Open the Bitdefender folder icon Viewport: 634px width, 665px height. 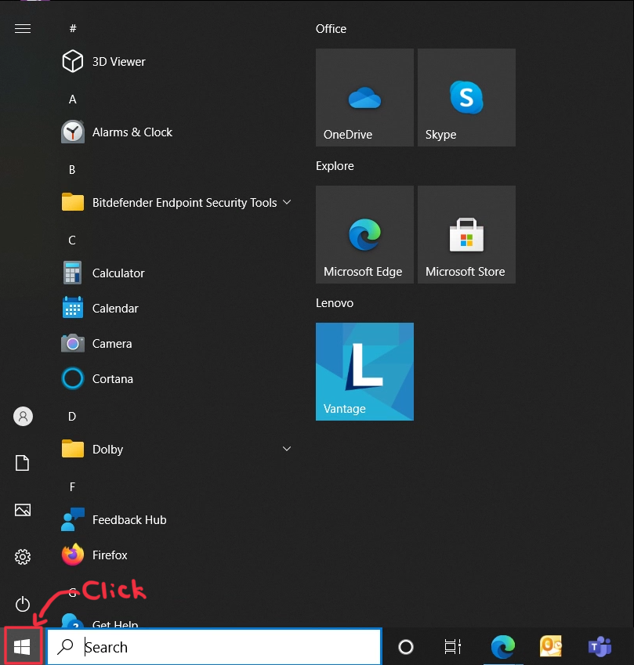[x=73, y=202]
